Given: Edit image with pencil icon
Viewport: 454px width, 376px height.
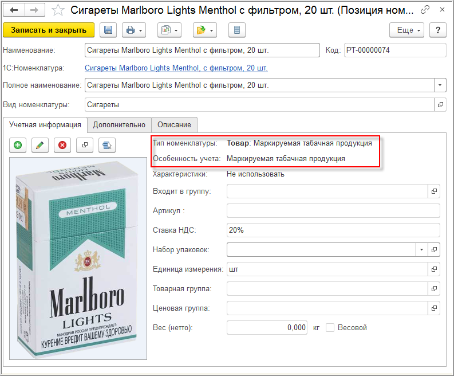Looking at the screenshot, I should [x=40, y=145].
